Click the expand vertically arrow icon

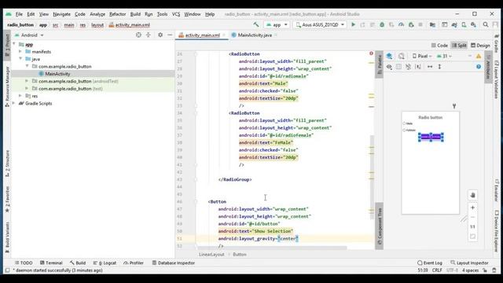coord(439,67)
